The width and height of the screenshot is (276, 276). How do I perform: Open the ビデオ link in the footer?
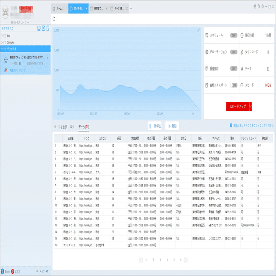(17, 272)
